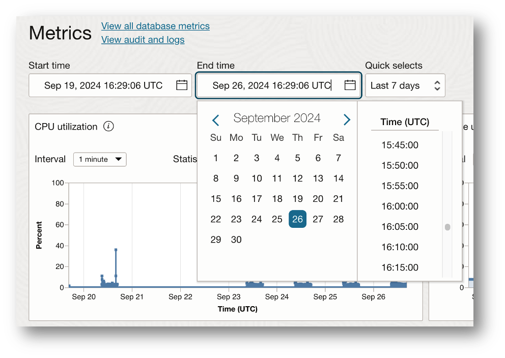The width and height of the screenshot is (505, 358).
Task: Expand the Quick selects Last 7 days dropdown
Action: tap(405, 85)
